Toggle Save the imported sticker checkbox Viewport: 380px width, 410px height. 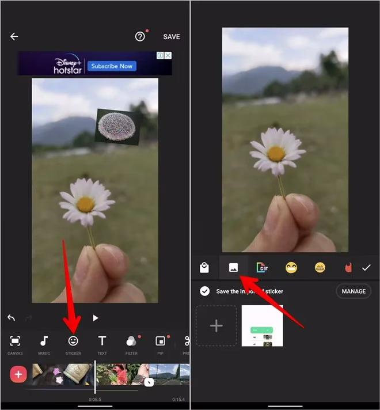point(204,291)
